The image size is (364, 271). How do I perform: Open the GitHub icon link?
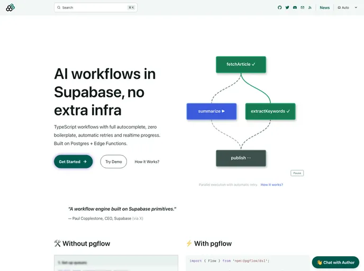280,7
